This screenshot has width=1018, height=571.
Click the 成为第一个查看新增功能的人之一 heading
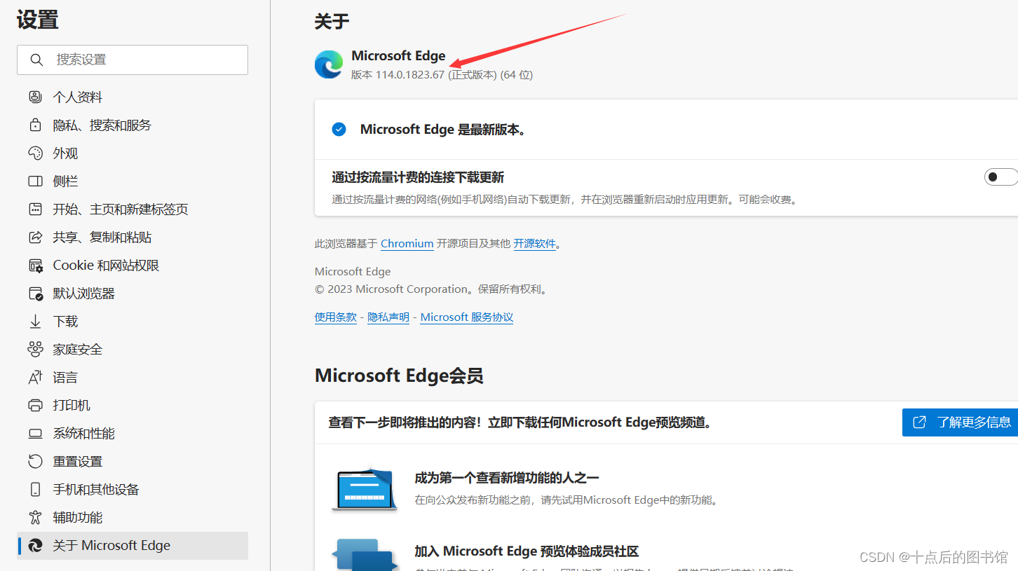point(507,478)
